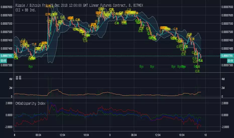This screenshot has height=138, width=234.
Task: Click the 0.00007650 label on right price axis
Action: pos(227,7)
